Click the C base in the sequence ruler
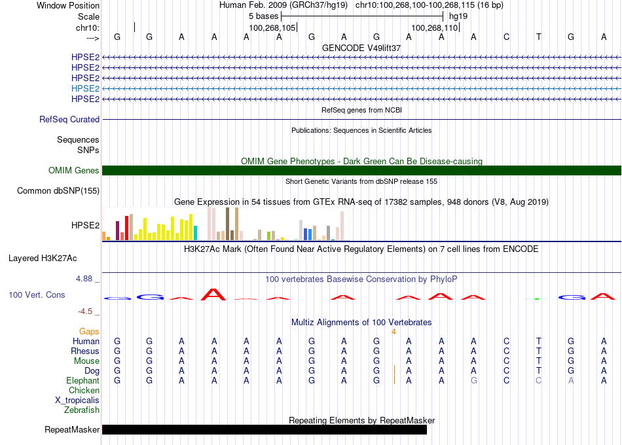The image size is (622, 445). pyautogui.click(x=506, y=37)
